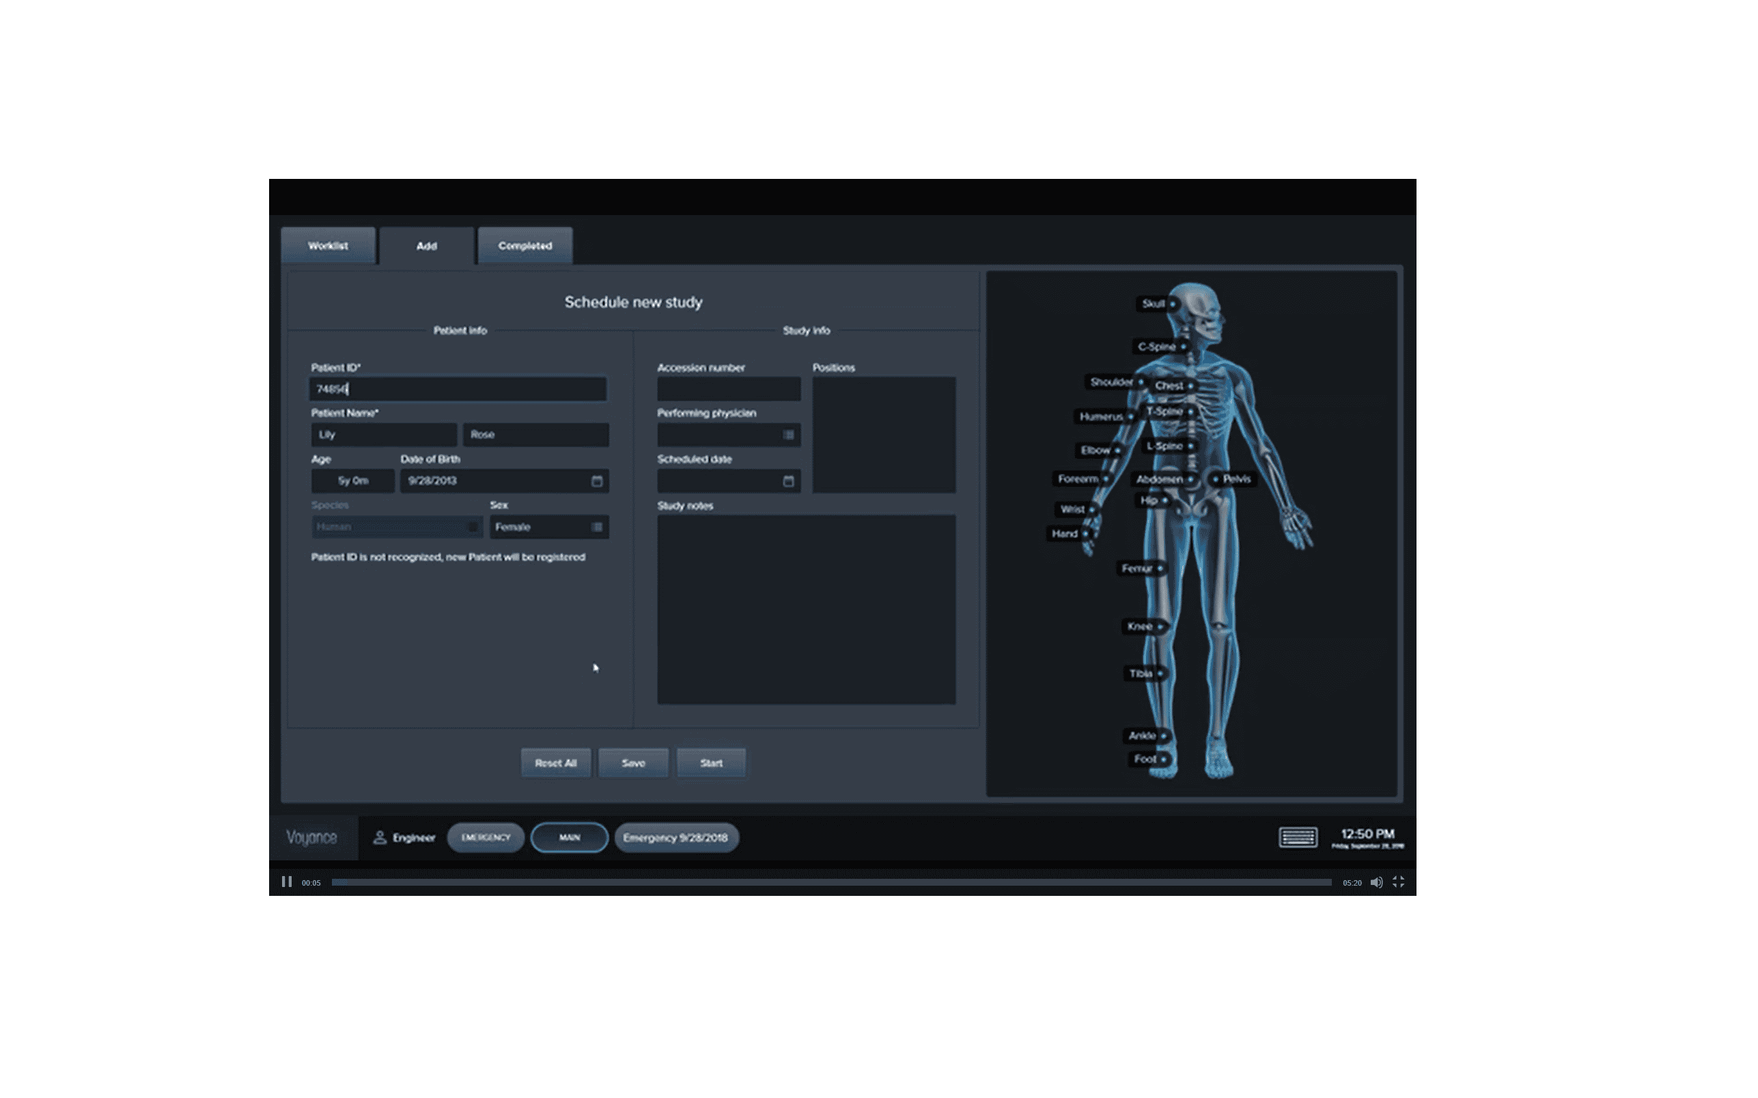Open Scheduled date calendar picker

tap(789, 481)
